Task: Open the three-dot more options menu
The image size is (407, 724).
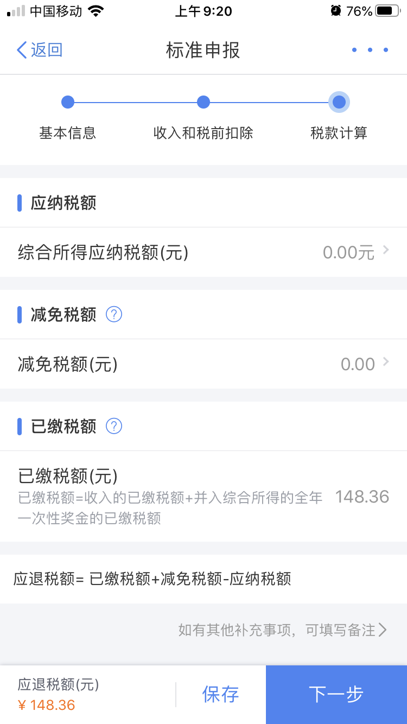Action: 370,50
